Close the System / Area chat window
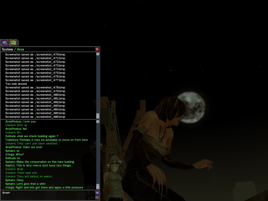 (97, 49)
